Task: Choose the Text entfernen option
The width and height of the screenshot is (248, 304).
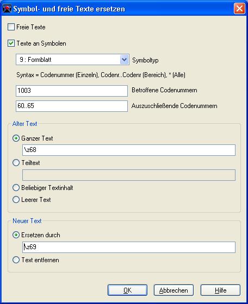Action: pyautogui.click(x=16, y=260)
